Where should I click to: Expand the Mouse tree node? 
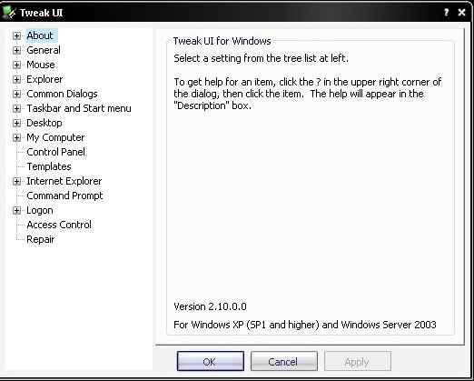tap(16, 65)
